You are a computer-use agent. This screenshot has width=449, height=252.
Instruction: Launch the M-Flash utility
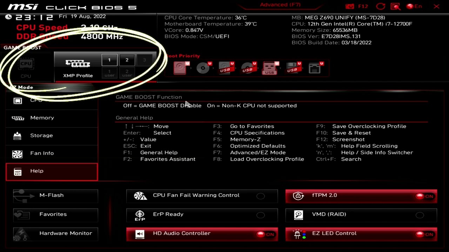(55, 196)
